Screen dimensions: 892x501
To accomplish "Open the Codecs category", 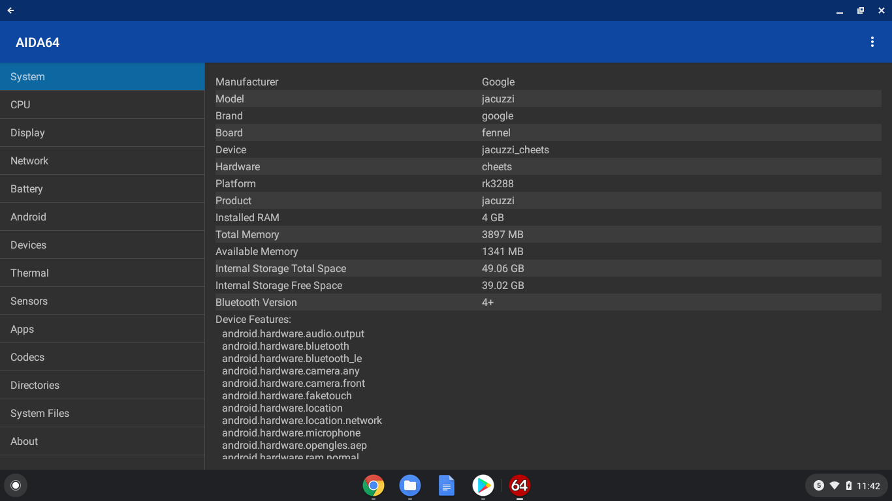I will pyautogui.click(x=103, y=357).
